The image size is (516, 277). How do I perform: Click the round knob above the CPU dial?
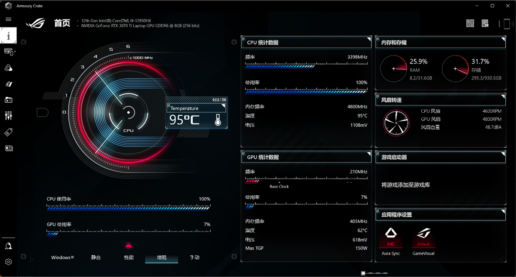23,42
